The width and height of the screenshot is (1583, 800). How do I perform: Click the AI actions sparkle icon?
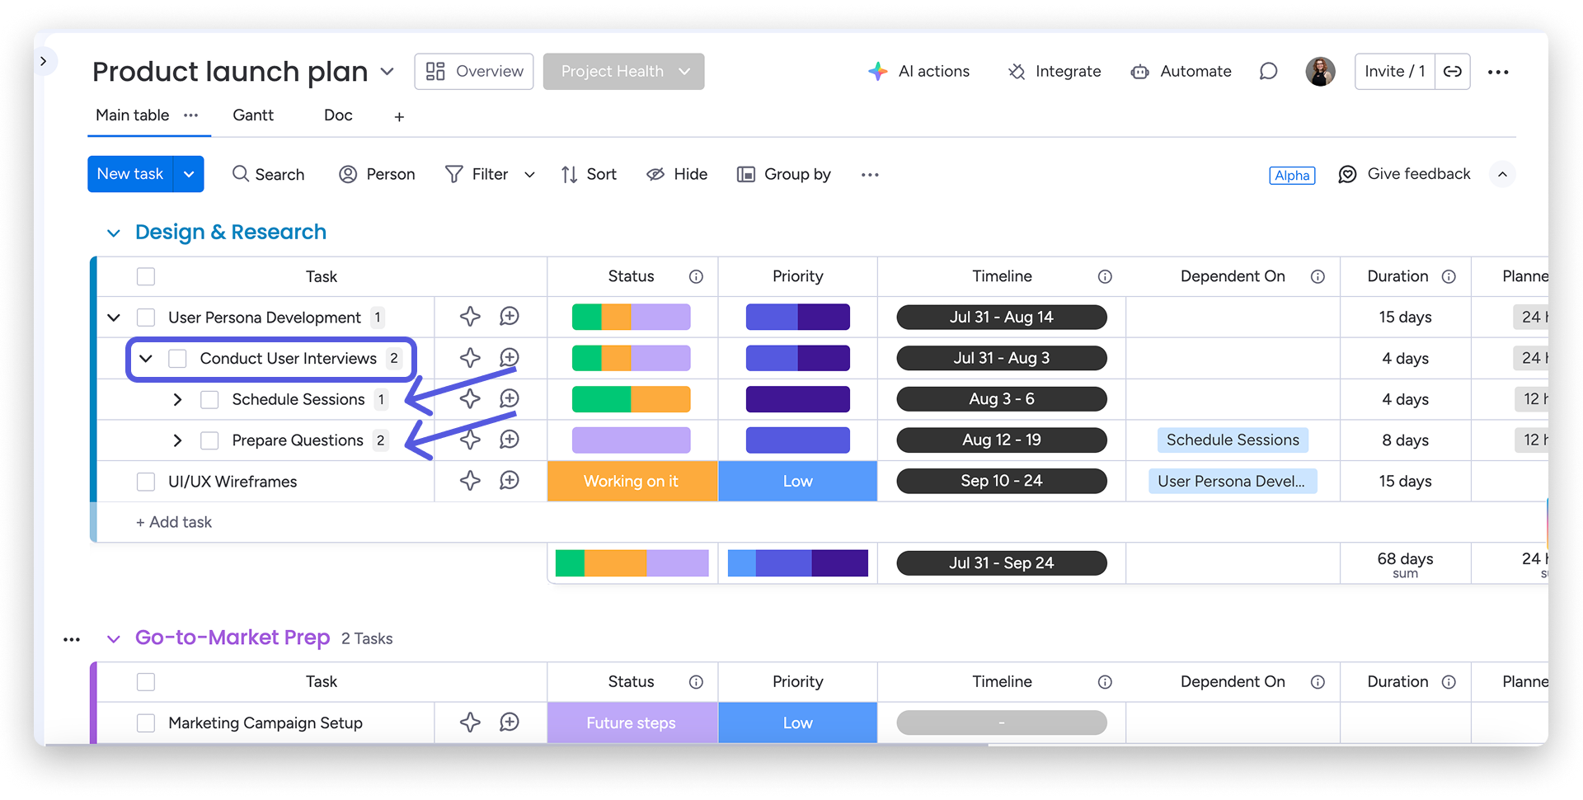coord(877,72)
